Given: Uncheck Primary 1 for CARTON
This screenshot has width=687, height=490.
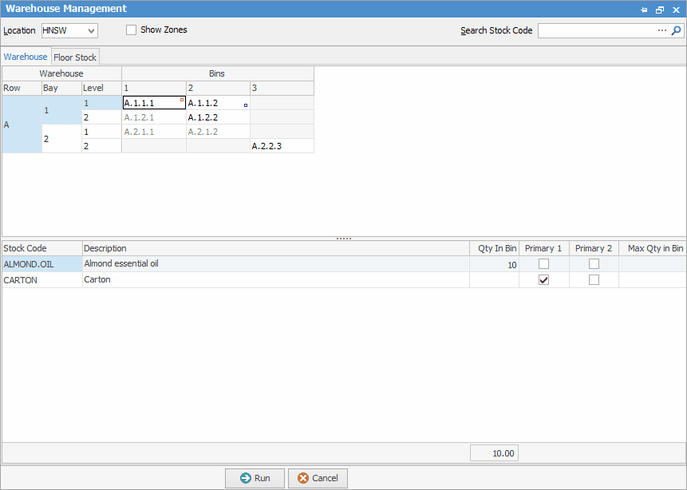Looking at the screenshot, I should [x=543, y=280].
